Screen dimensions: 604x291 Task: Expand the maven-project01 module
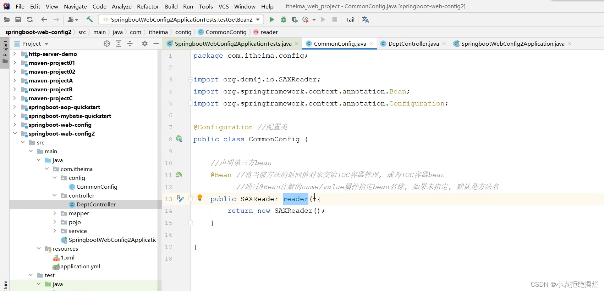[x=15, y=63]
